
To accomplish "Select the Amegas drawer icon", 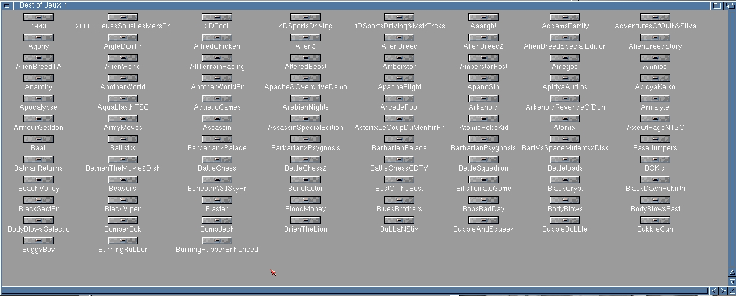I will (565, 58).
